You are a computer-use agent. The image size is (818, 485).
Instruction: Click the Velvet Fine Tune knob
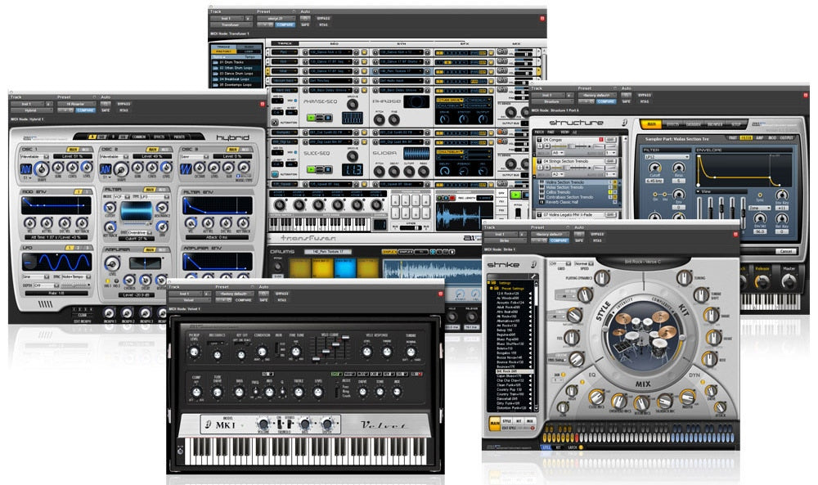296,352
